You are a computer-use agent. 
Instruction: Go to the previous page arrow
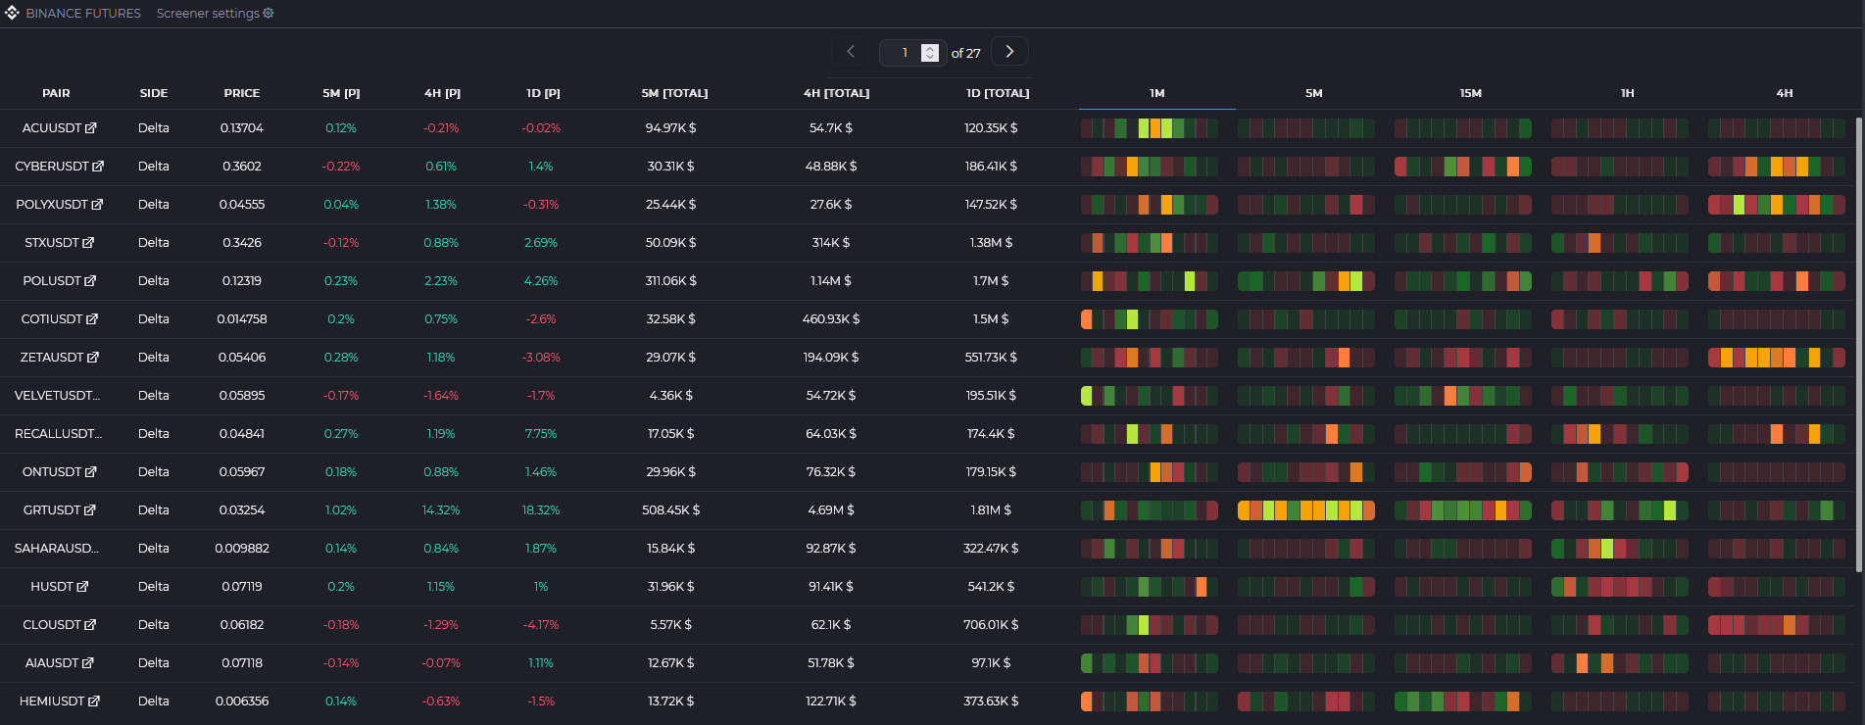tap(850, 52)
